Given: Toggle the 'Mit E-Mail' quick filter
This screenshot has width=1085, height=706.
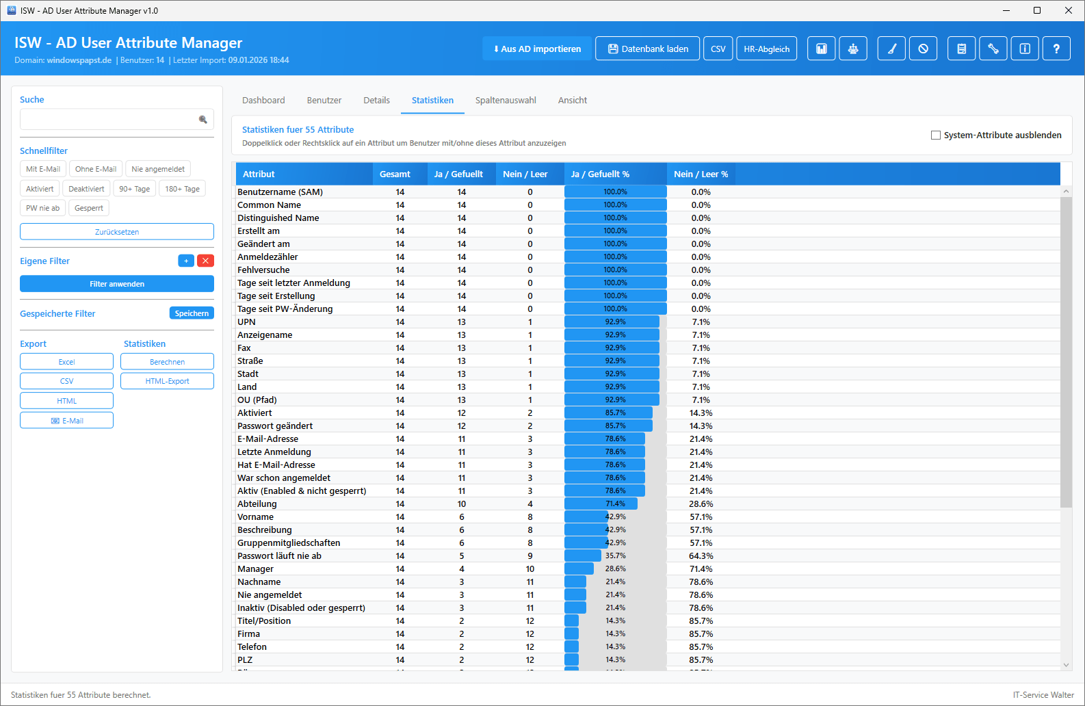Looking at the screenshot, I should [x=43, y=169].
